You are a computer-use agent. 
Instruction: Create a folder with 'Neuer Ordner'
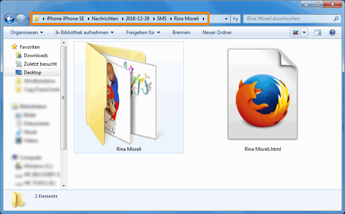pyautogui.click(x=217, y=32)
